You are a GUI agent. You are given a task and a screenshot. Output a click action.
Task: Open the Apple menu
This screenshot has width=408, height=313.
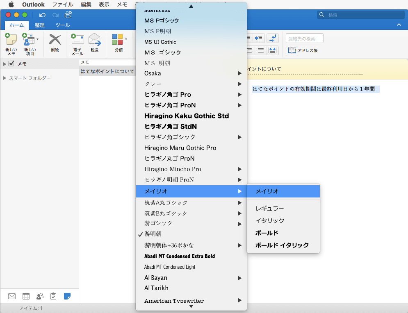click(11, 5)
